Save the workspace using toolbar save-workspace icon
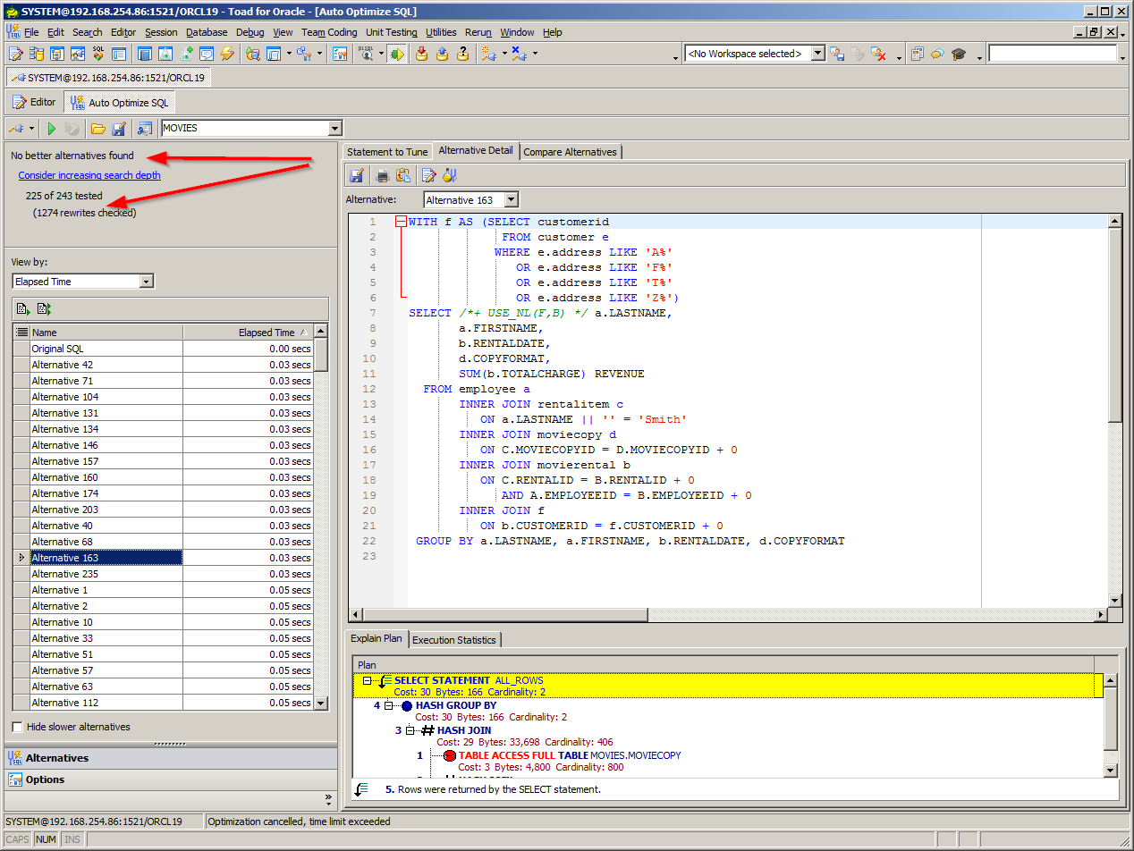The height and width of the screenshot is (851, 1134). point(837,54)
